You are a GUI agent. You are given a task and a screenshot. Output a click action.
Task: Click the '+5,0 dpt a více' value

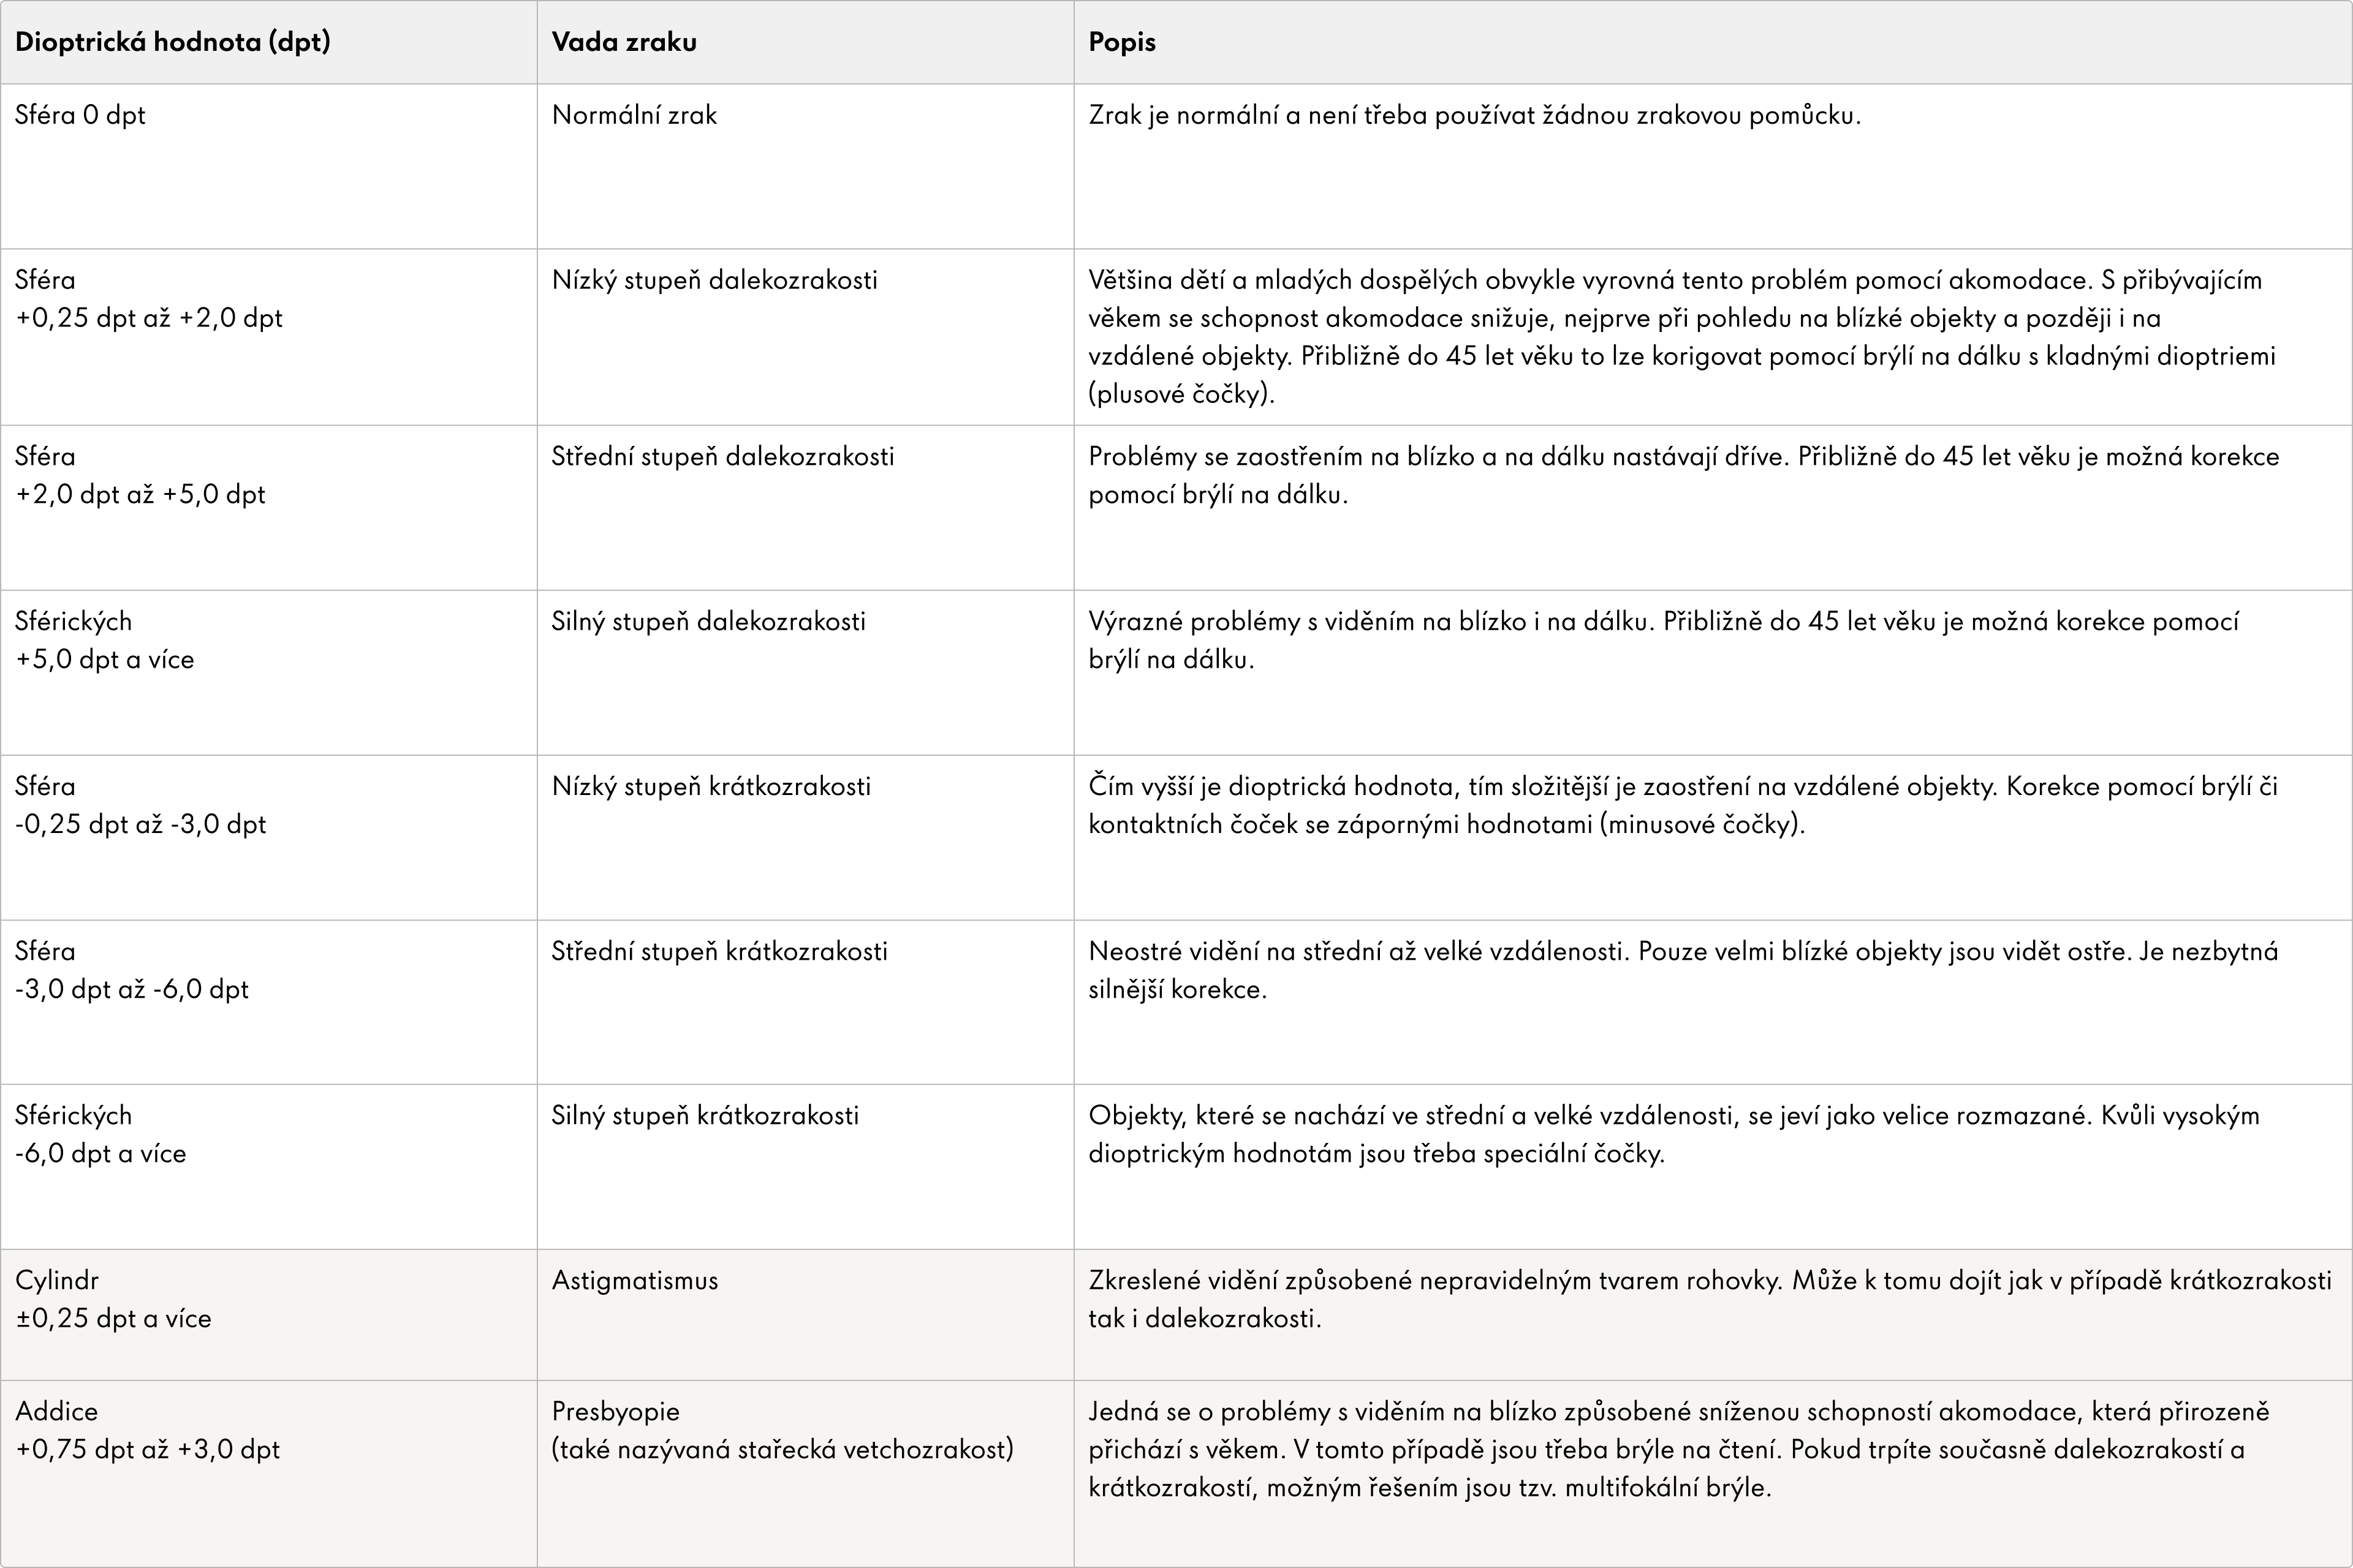pos(105,660)
